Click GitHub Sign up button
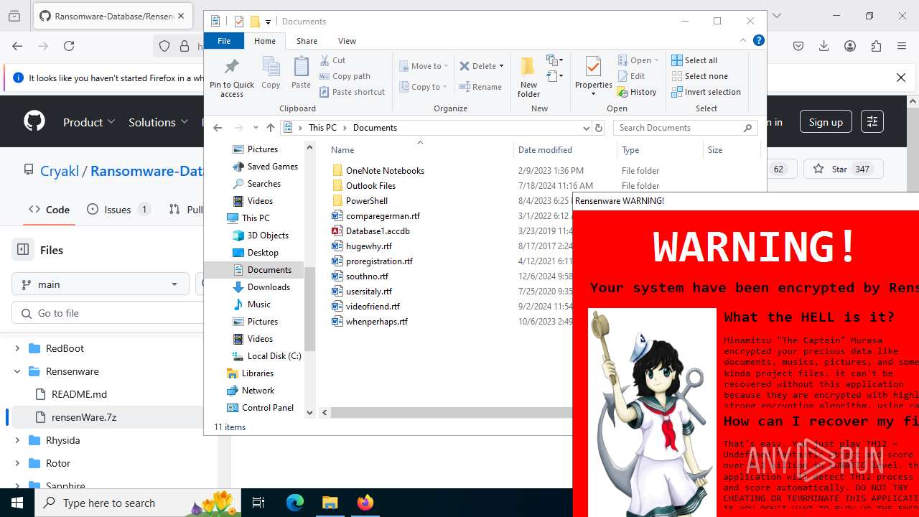919x517 pixels. [x=826, y=122]
